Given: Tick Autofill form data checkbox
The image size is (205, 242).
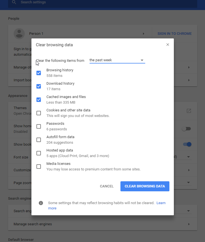Looking at the screenshot, I should click(39, 140).
